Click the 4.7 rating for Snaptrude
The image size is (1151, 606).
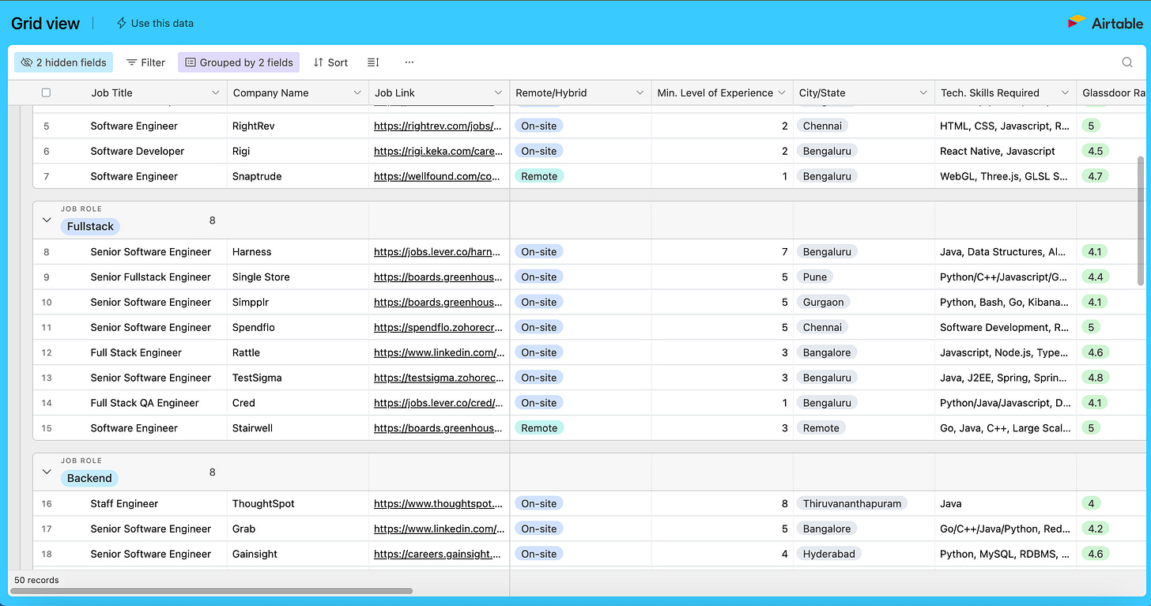tap(1095, 176)
